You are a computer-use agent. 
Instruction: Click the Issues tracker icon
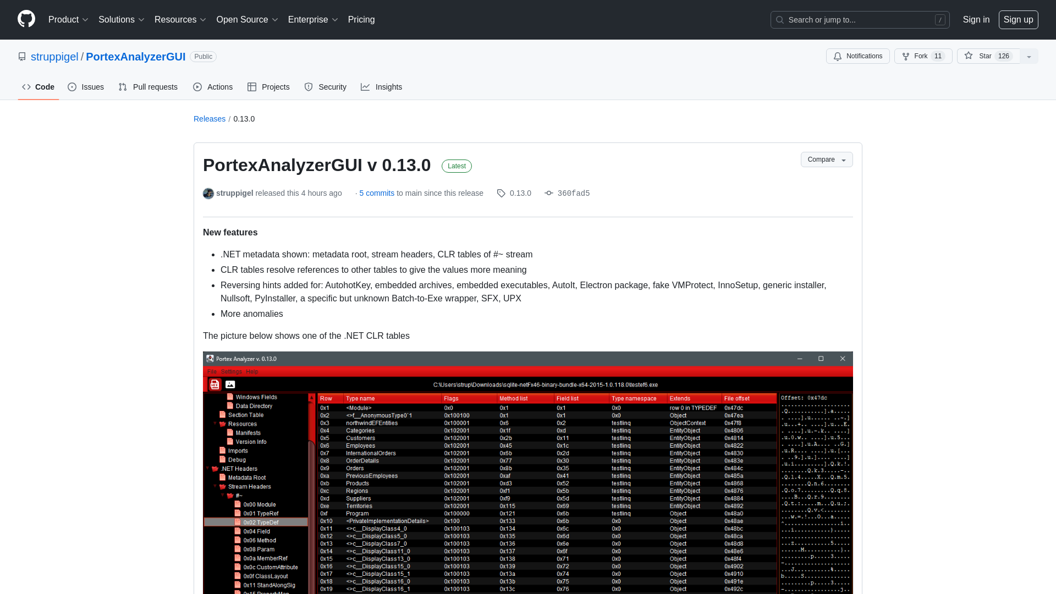click(72, 87)
